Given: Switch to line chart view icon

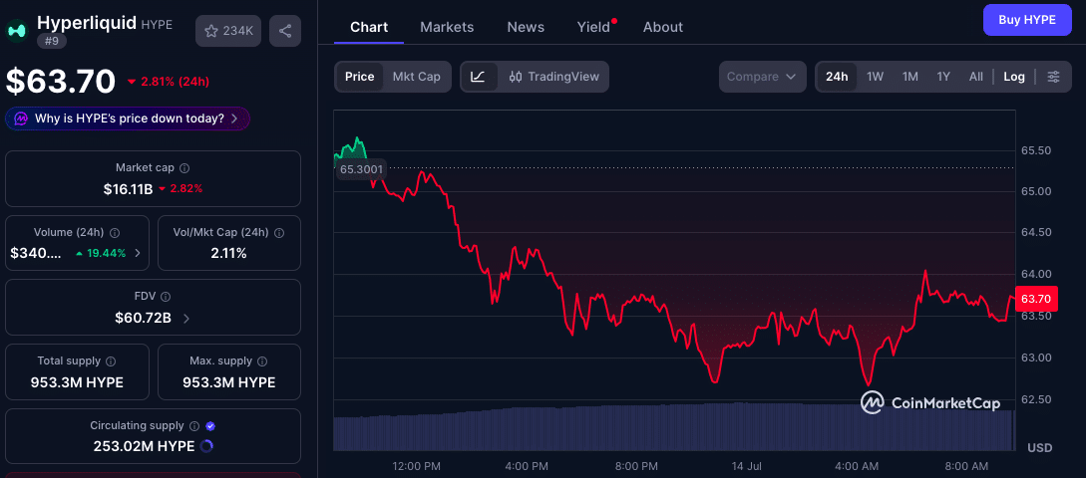Looking at the screenshot, I should point(479,77).
